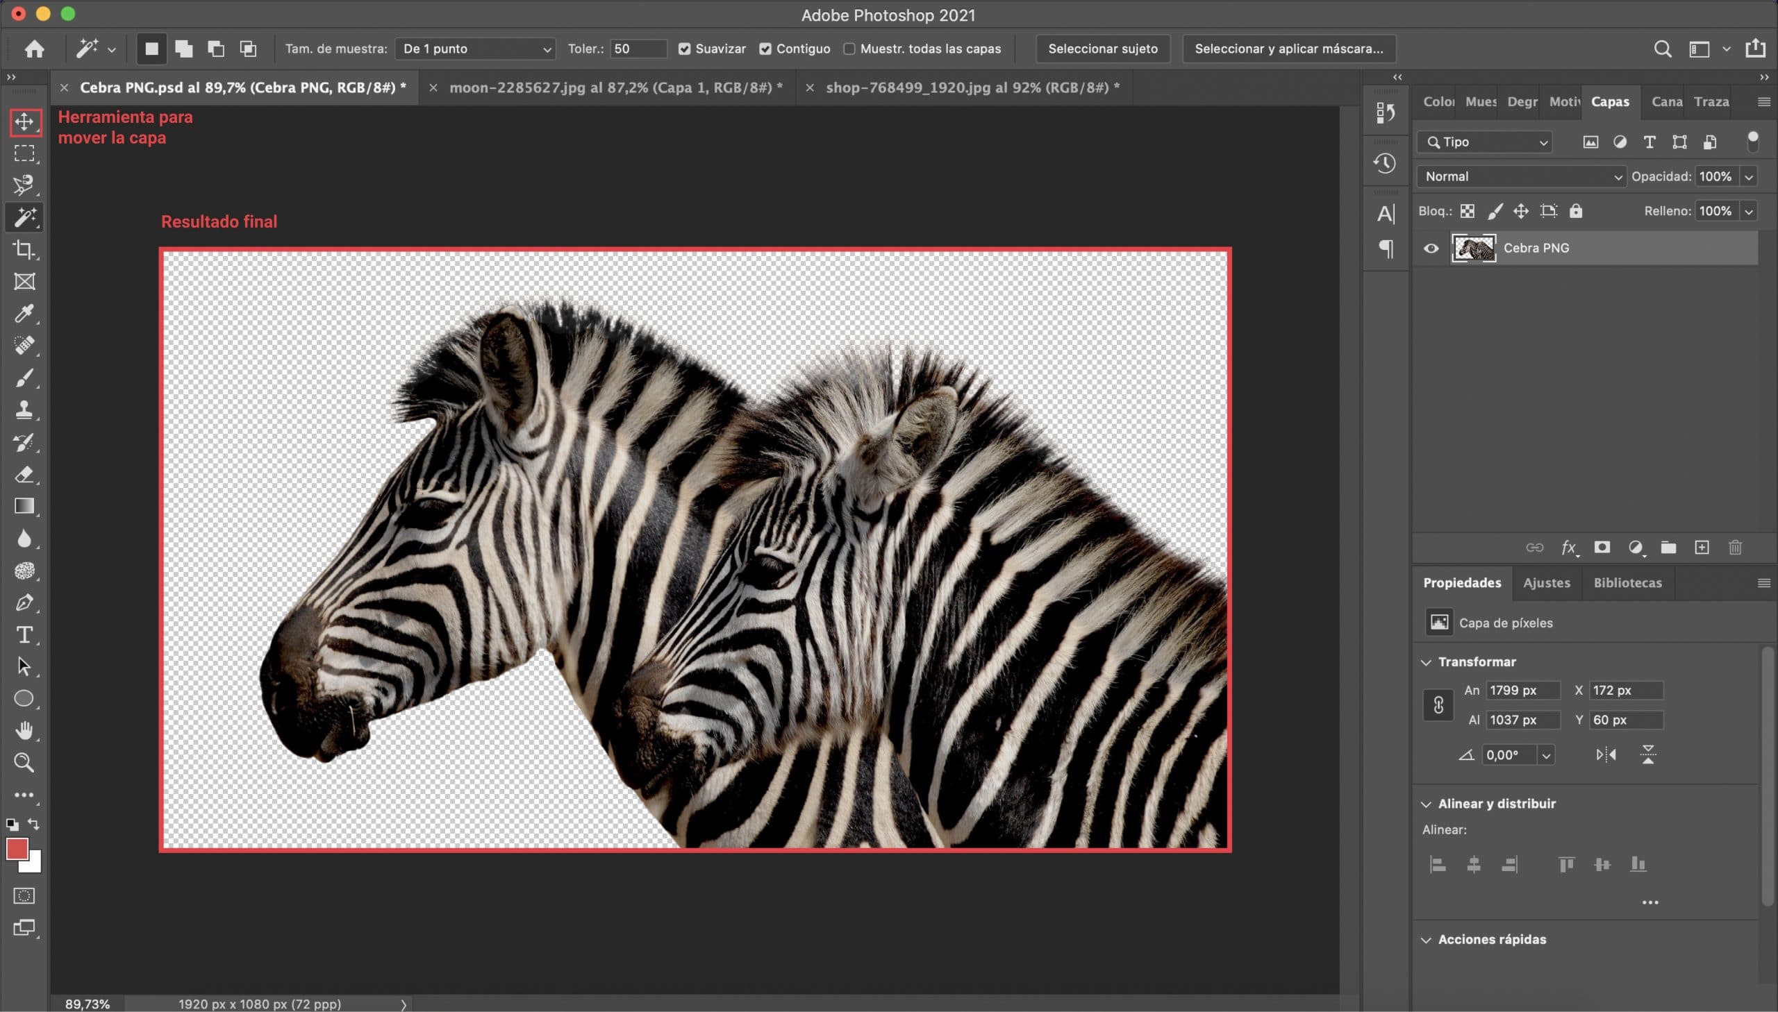Open Tam. de muestra dropdown

tap(476, 49)
